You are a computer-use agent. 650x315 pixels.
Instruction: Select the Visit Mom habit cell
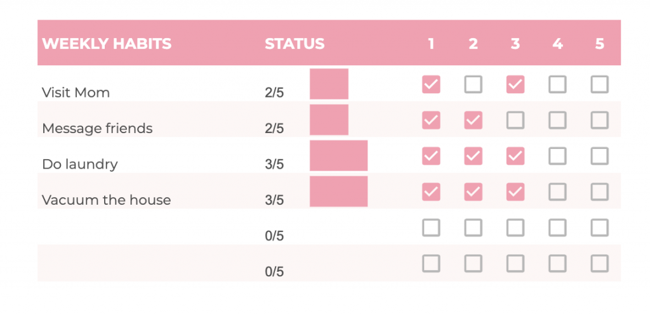click(x=76, y=93)
